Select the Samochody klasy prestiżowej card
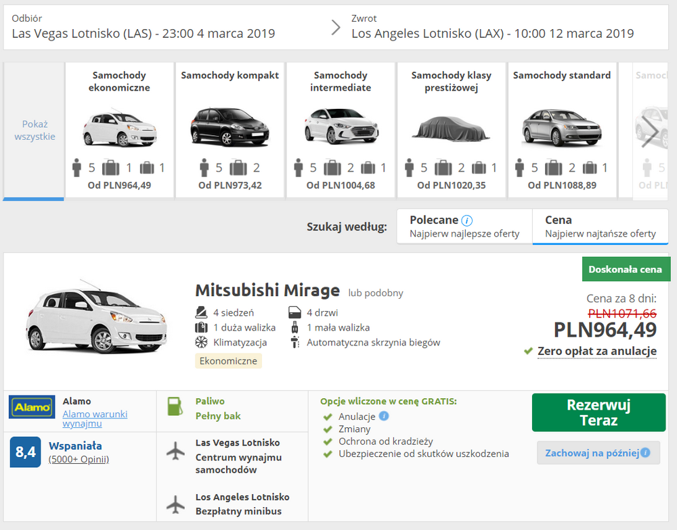The height and width of the screenshot is (530, 677). tap(451, 130)
